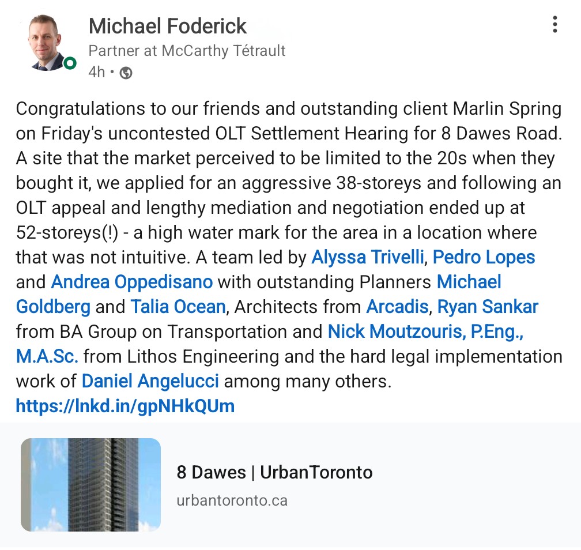Click the 8 Dawes tower thumbnail
The height and width of the screenshot is (550, 581).
tap(90, 484)
